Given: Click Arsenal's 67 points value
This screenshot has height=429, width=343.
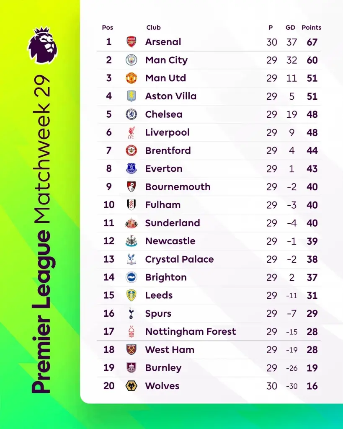Looking at the screenshot, I should point(312,42).
